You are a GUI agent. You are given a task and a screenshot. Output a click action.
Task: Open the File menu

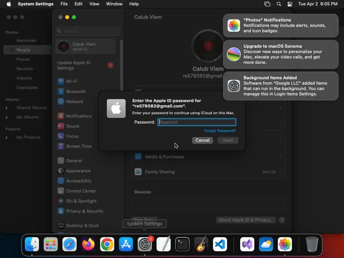(64, 4)
